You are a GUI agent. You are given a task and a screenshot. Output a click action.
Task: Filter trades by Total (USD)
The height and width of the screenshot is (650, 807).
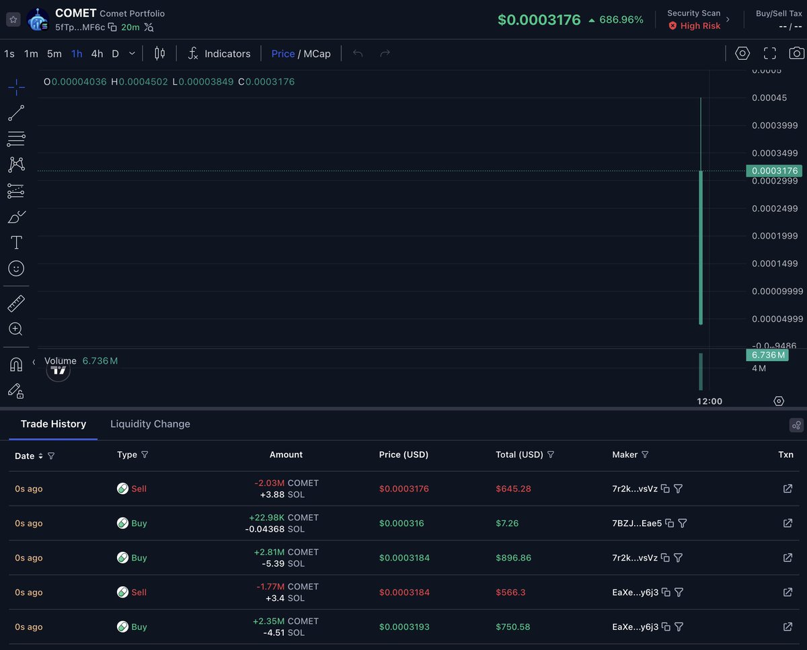pyautogui.click(x=551, y=455)
